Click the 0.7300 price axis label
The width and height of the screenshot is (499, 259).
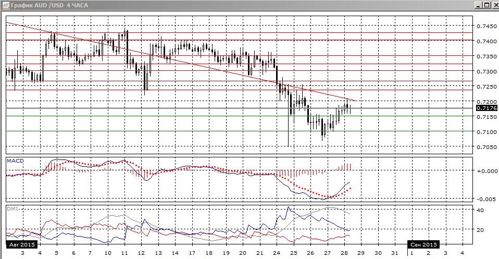point(486,72)
